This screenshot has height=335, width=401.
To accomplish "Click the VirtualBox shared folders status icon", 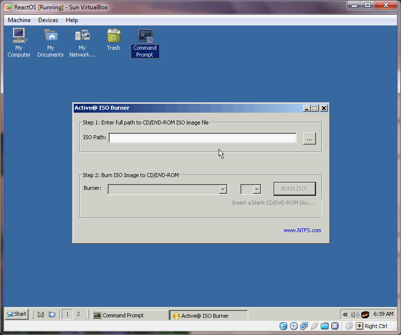I will pyautogui.click(x=325, y=326).
